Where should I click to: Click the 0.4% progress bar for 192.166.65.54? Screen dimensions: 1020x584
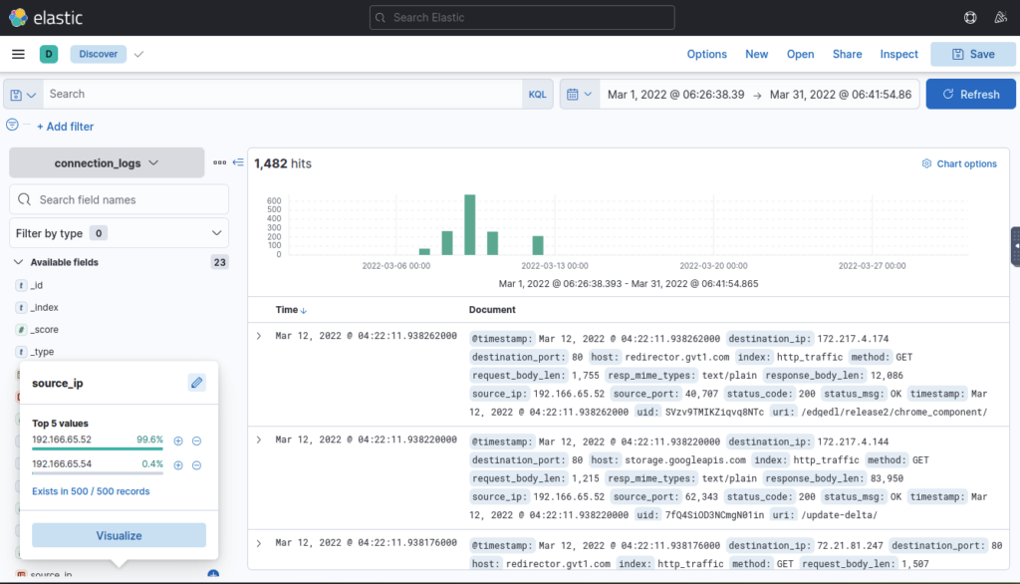(x=98, y=473)
